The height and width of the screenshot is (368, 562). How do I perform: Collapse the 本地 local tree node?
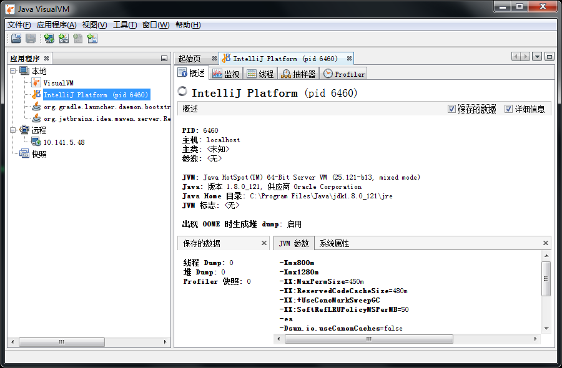13,71
